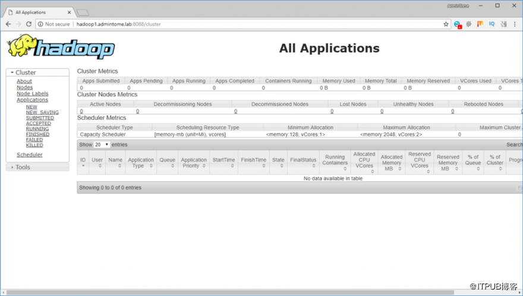Close the All Applications tab

(x=69, y=12)
